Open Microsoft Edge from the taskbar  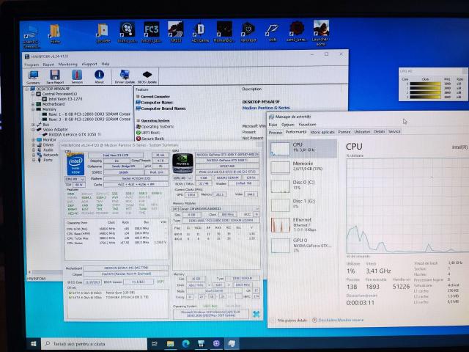click(185, 343)
